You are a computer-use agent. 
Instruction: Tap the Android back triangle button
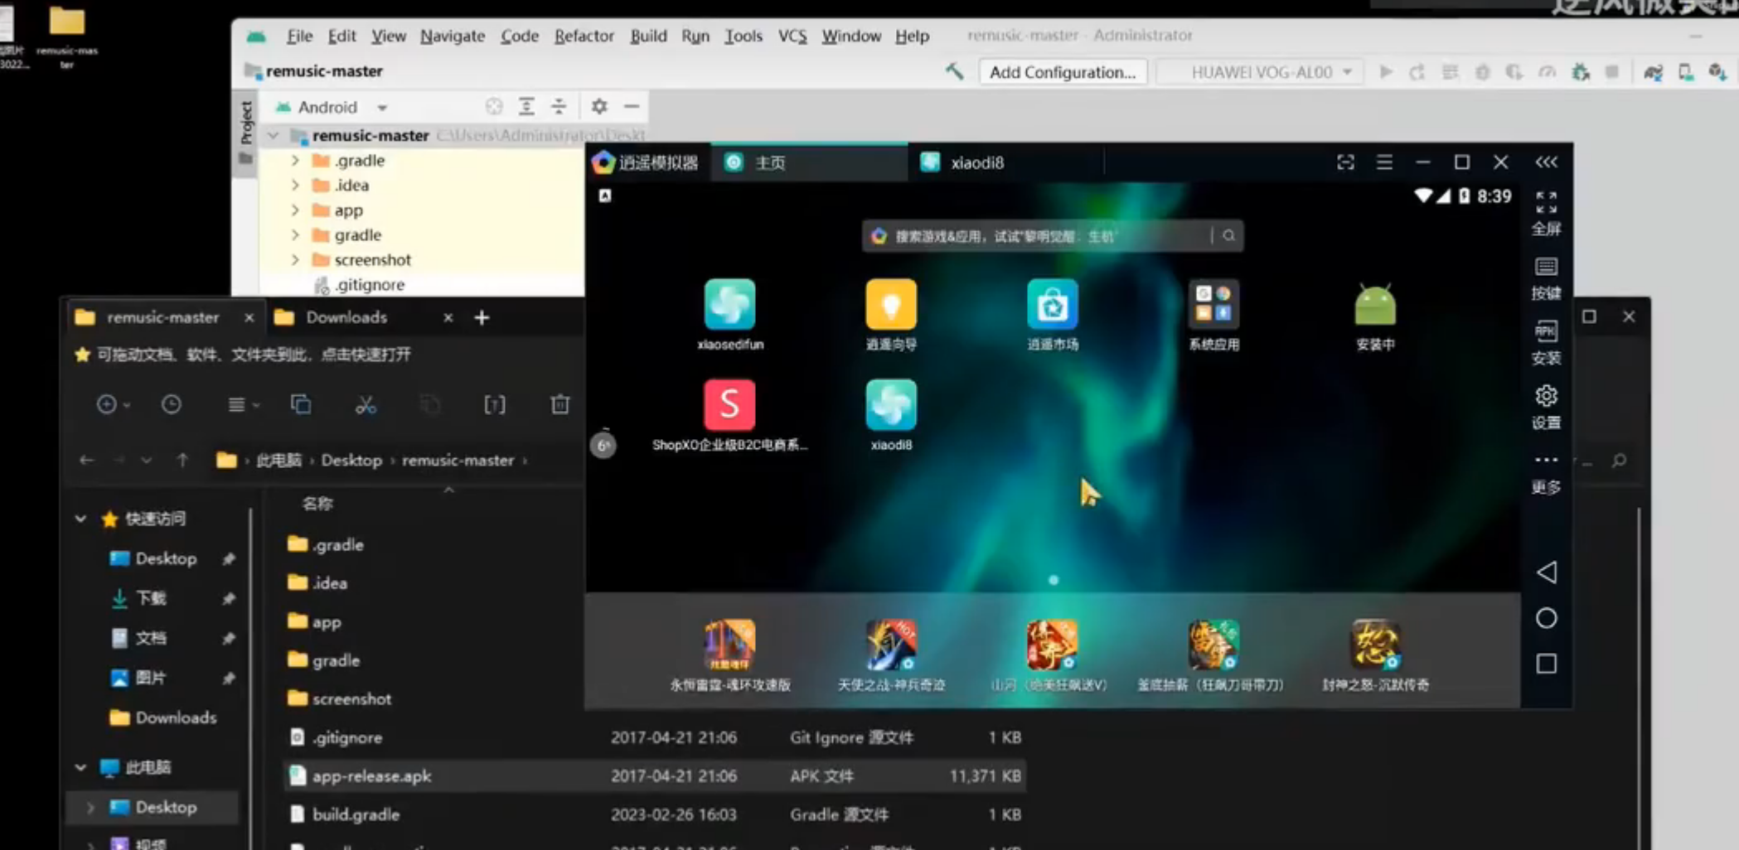[x=1546, y=572]
